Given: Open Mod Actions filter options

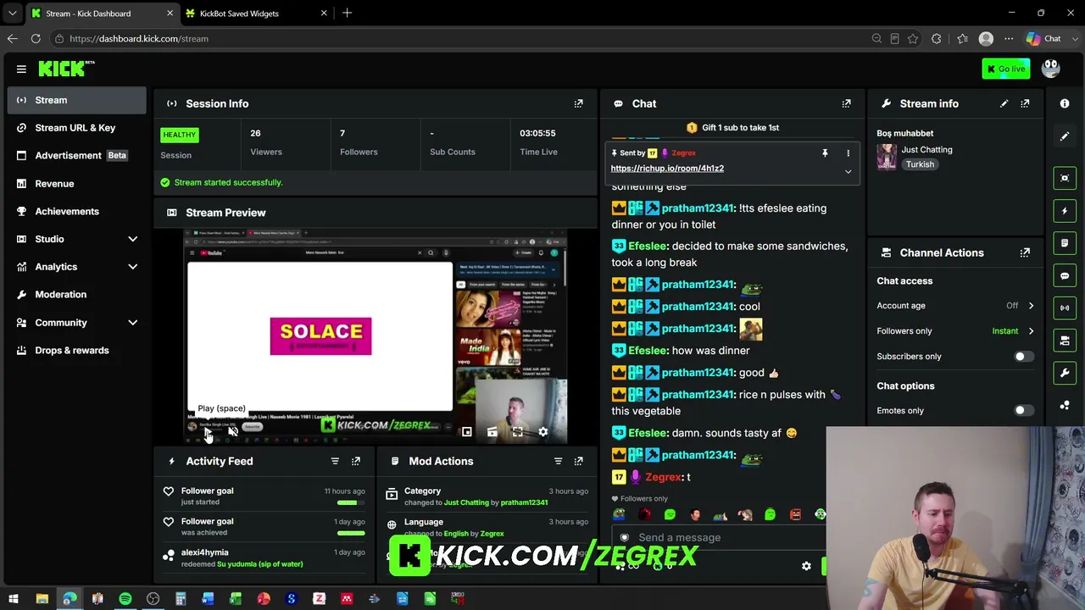Looking at the screenshot, I should pos(558,461).
